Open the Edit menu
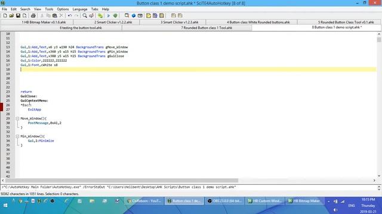 click(x=14, y=10)
